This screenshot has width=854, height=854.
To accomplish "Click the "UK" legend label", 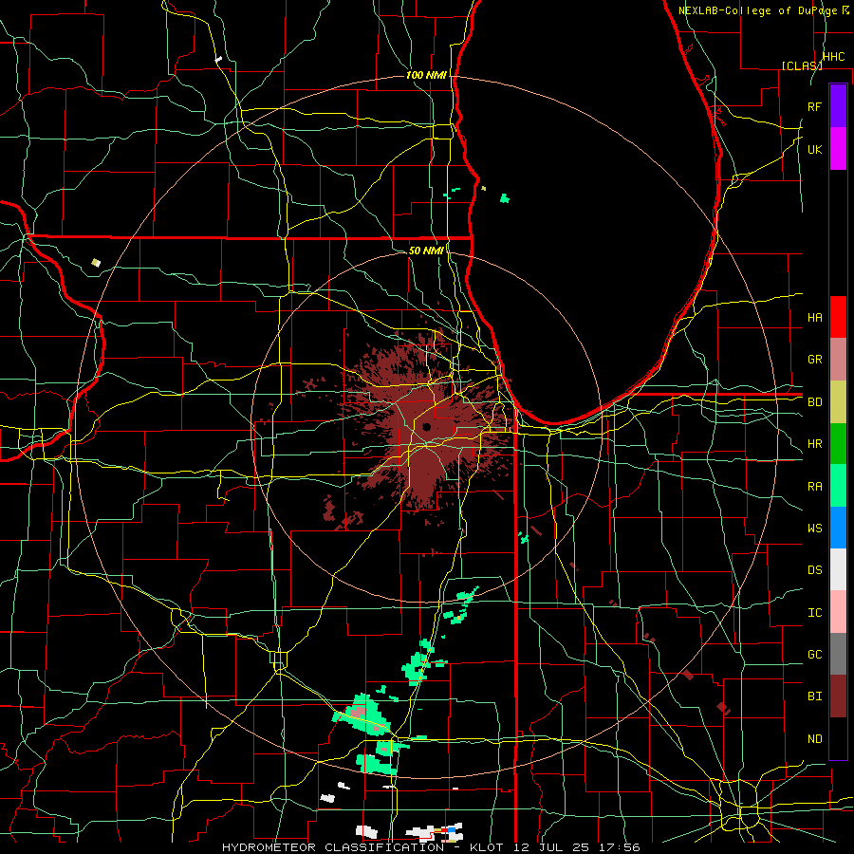I will [x=815, y=149].
